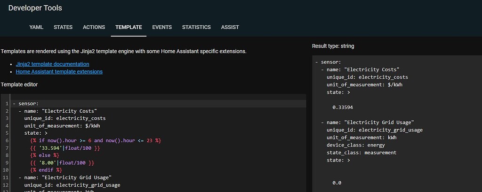Open the Jinja2 template documentation link

click(x=52, y=64)
